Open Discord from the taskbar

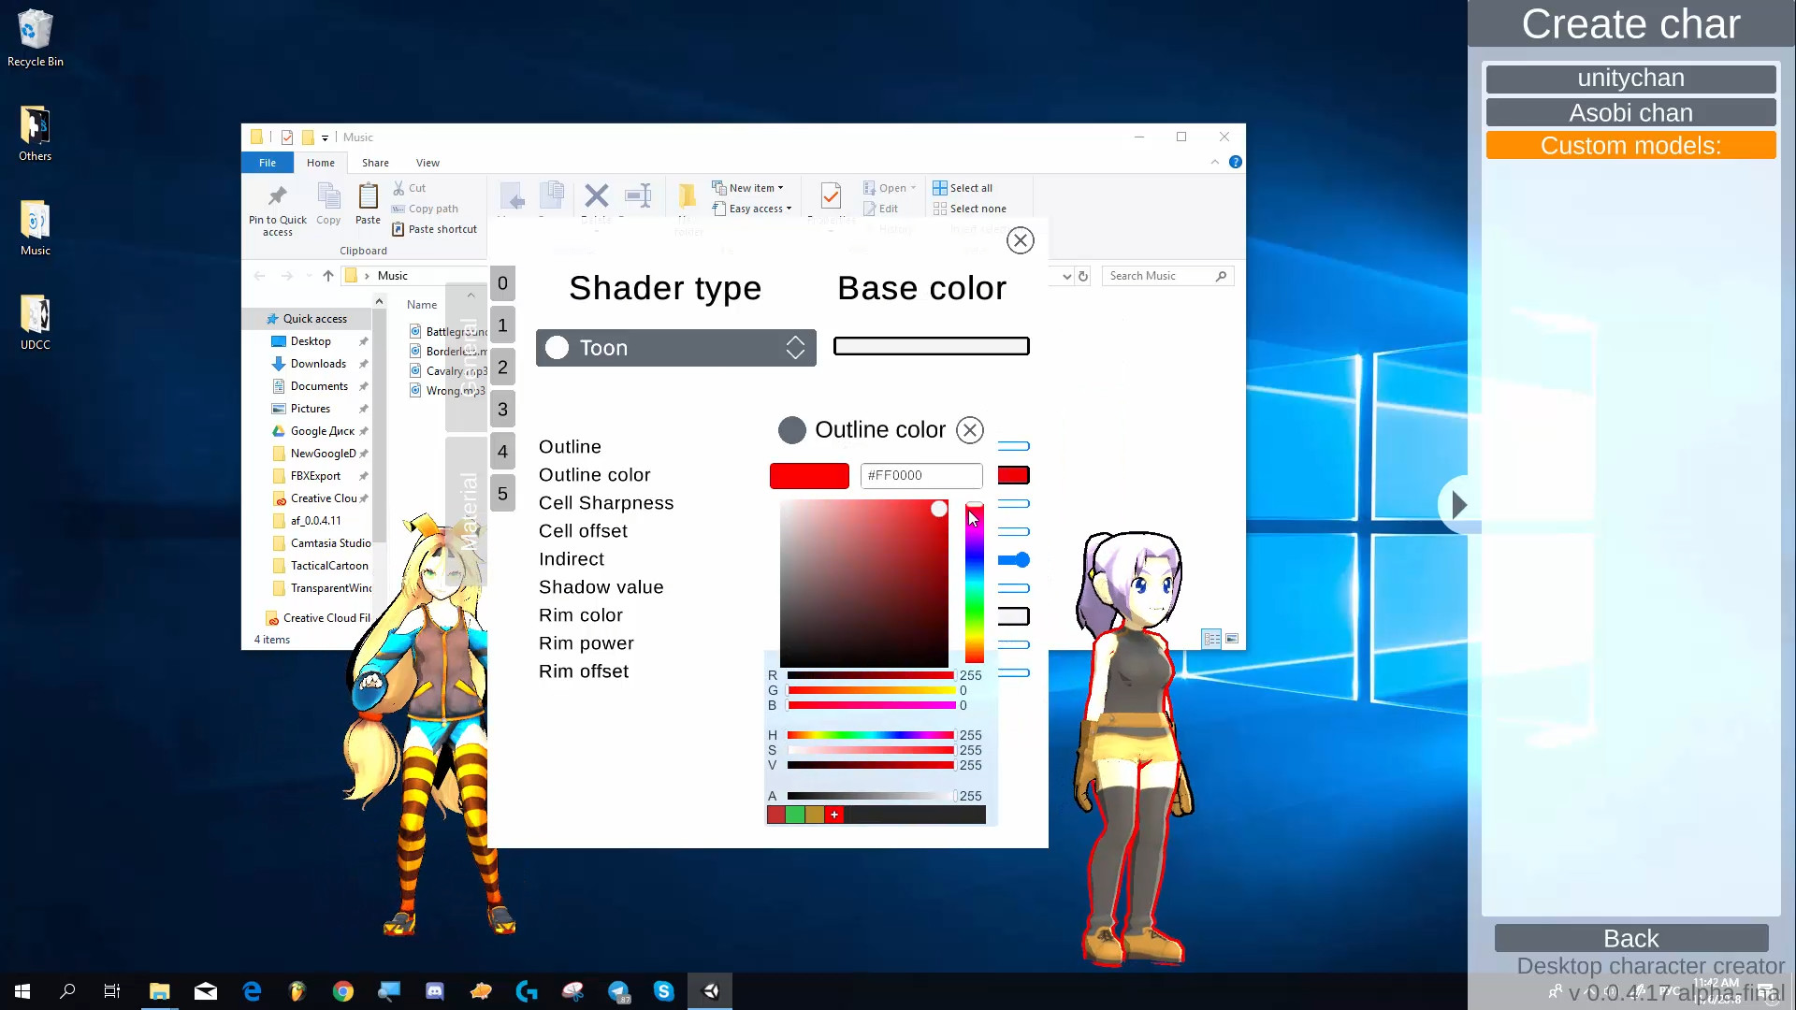434,990
